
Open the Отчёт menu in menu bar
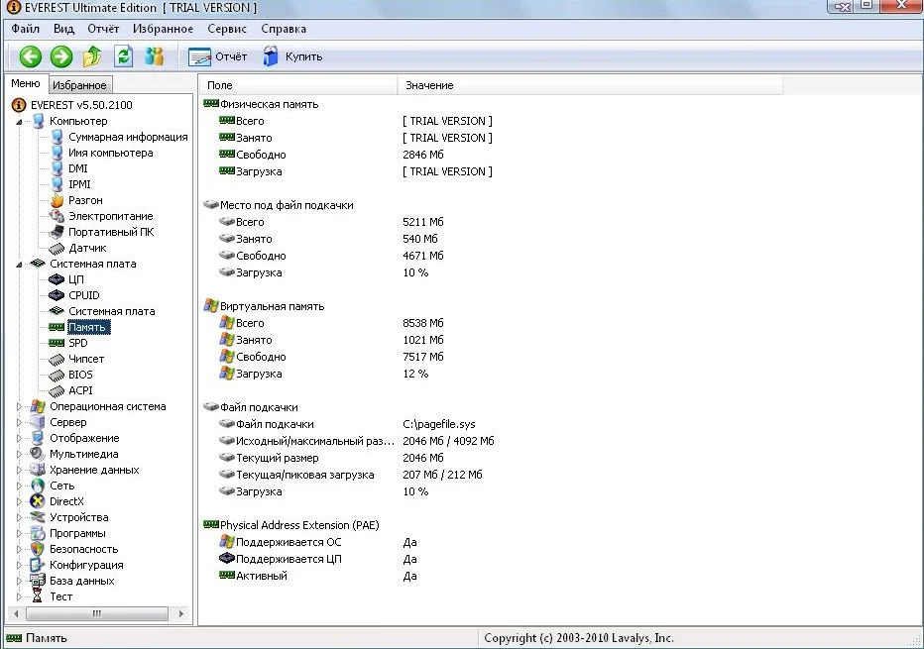click(103, 29)
